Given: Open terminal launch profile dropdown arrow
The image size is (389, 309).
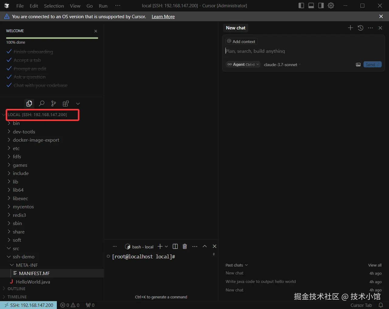Looking at the screenshot, I should (x=166, y=247).
